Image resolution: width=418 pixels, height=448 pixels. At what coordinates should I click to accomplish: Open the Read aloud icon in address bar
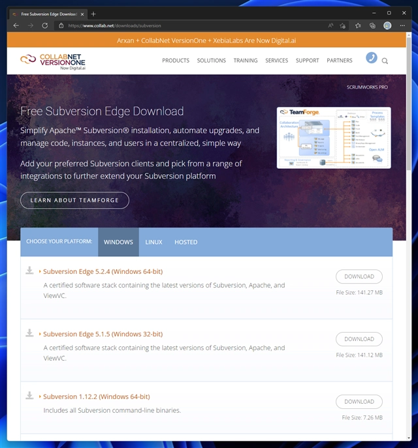click(330, 25)
